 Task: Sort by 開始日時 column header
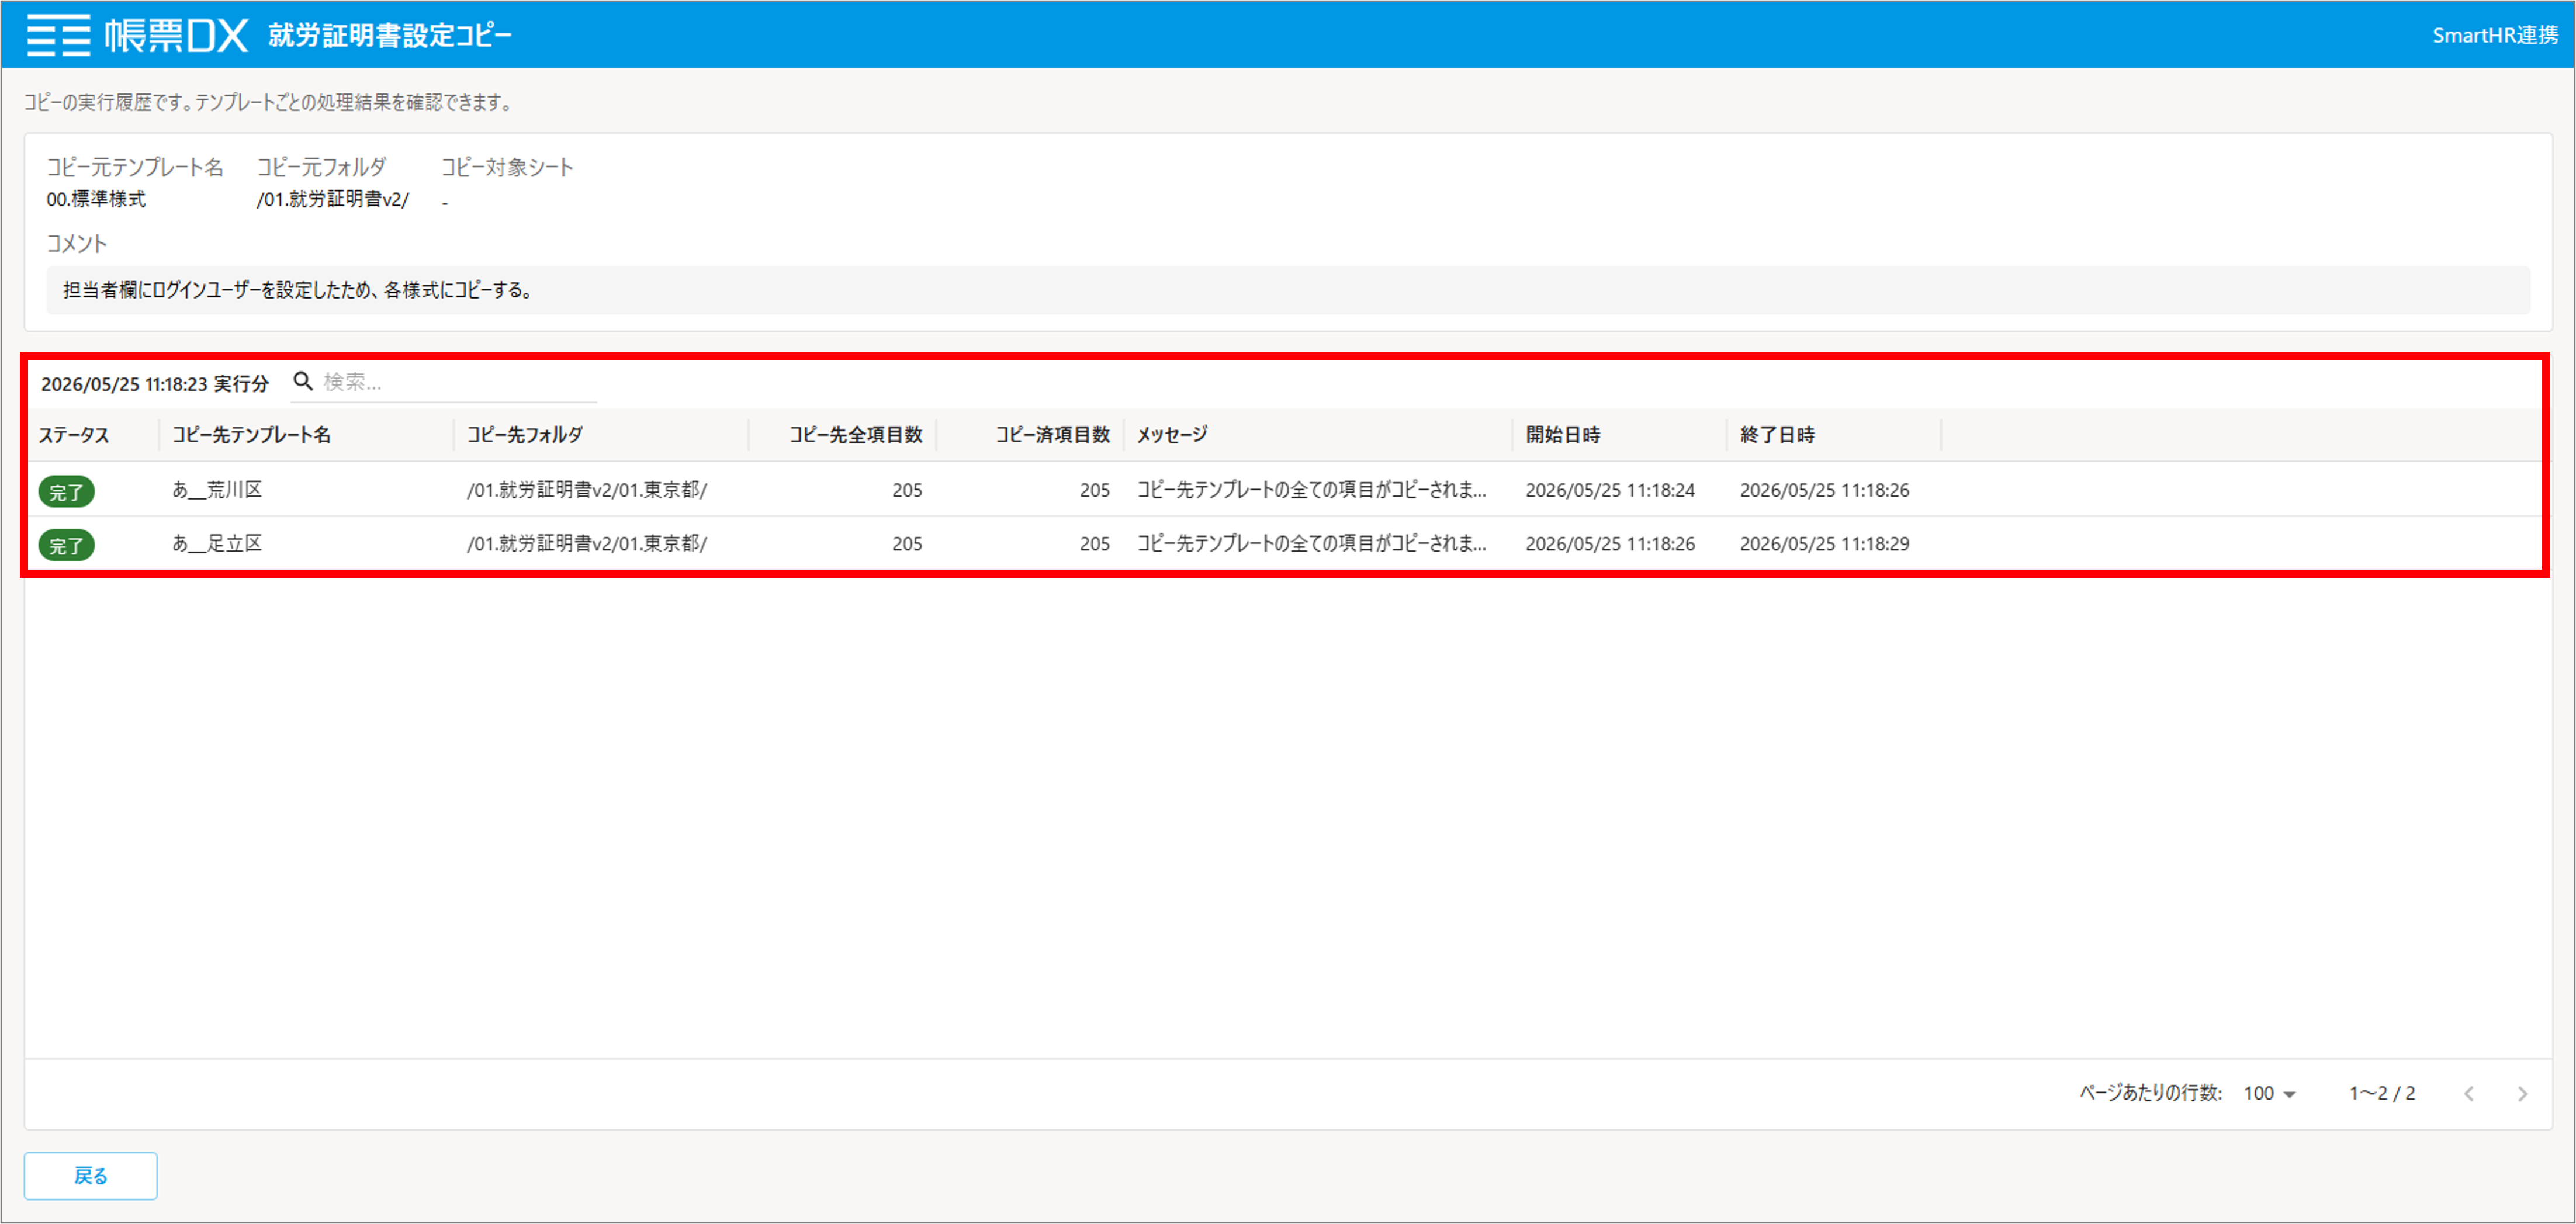tap(1562, 435)
